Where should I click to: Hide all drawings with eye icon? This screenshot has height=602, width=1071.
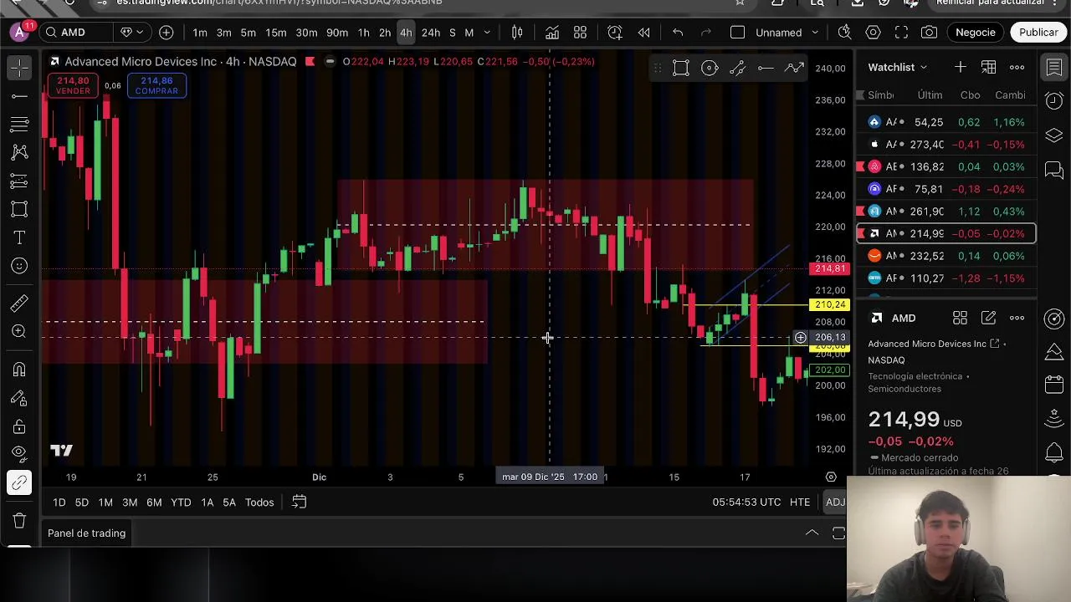[19, 454]
